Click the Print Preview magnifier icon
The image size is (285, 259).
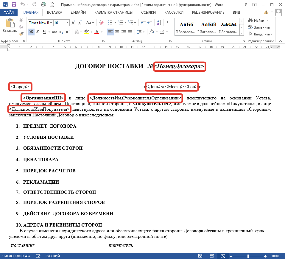tap(52, 5)
